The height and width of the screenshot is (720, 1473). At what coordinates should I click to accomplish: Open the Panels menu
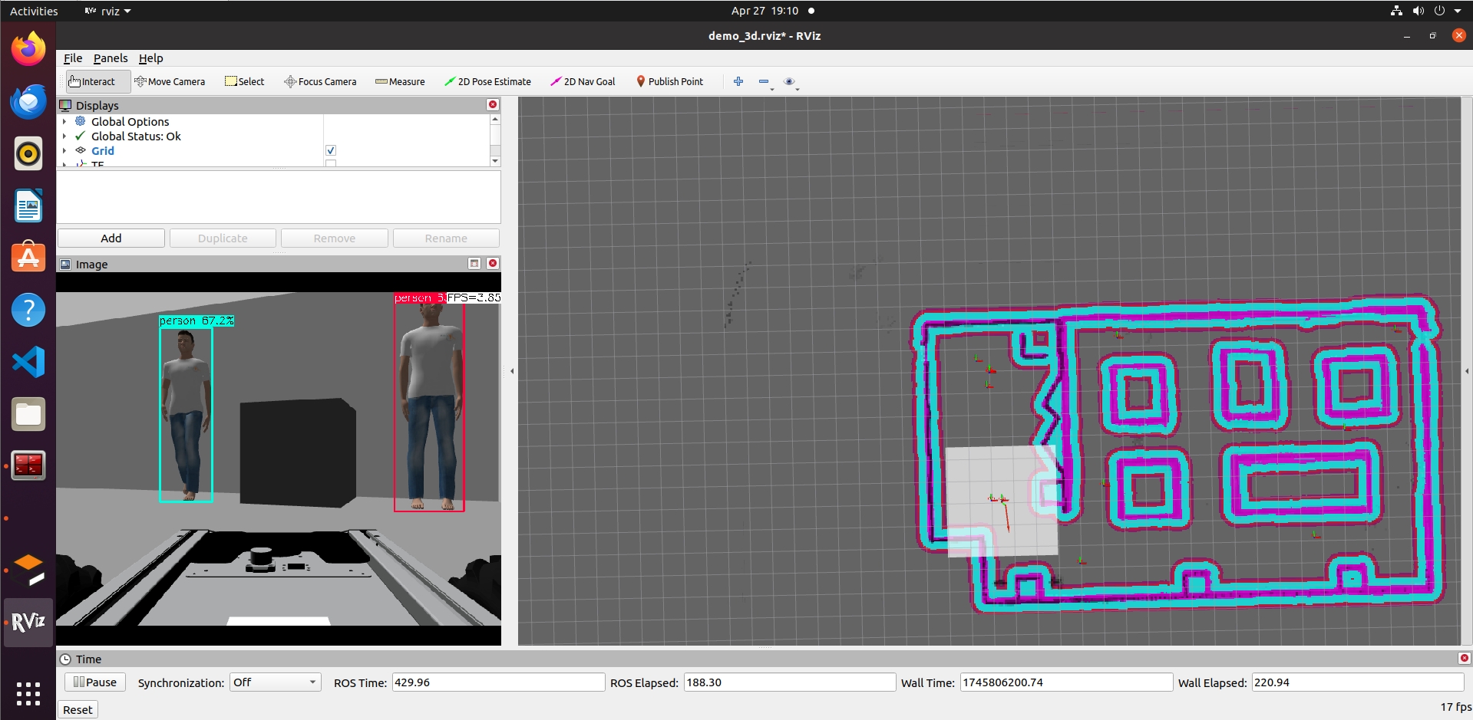point(111,58)
